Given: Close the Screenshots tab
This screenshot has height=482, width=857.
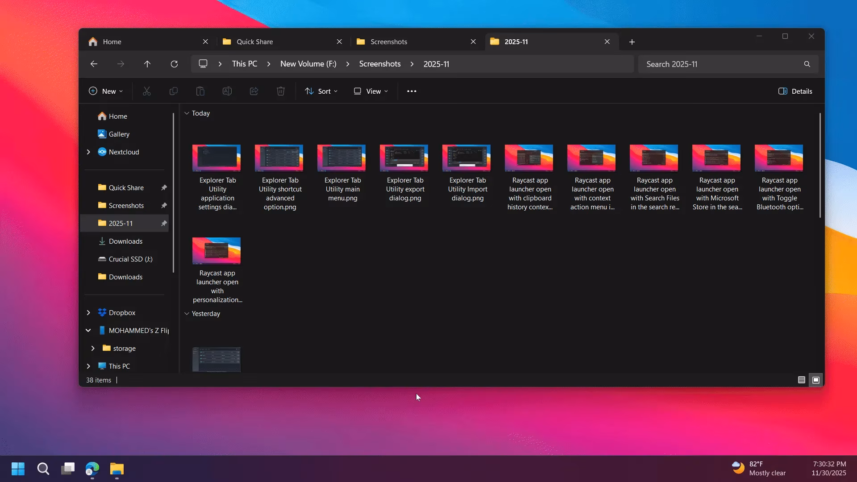Looking at the screenshot, I should 473,42.
